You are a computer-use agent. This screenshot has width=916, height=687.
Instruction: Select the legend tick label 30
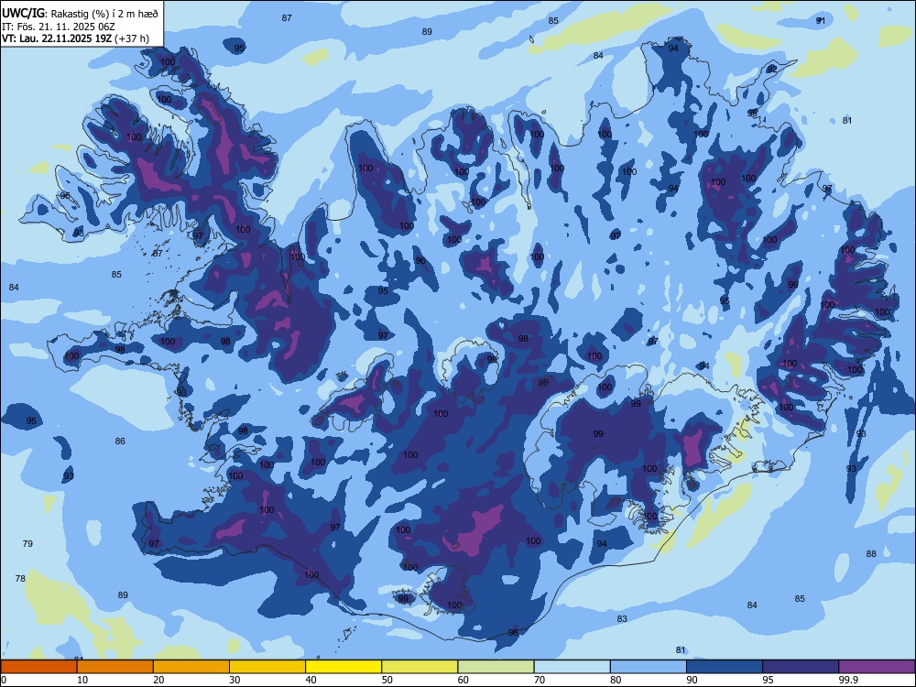(x=234, y=680)
